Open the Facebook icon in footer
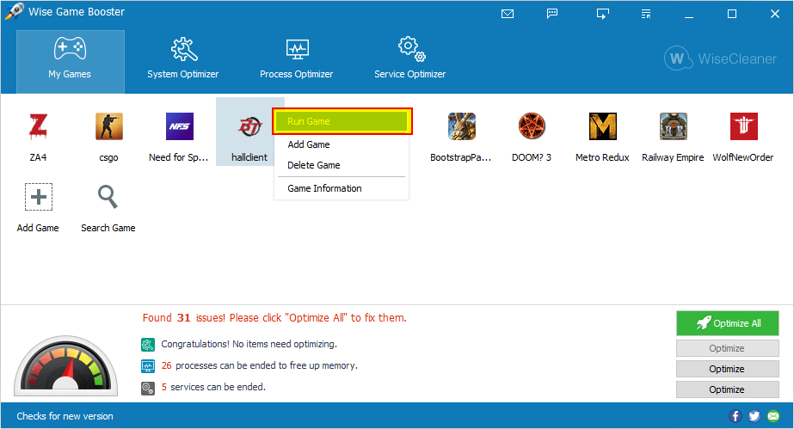The image size is (794, 429). (736, 416)
